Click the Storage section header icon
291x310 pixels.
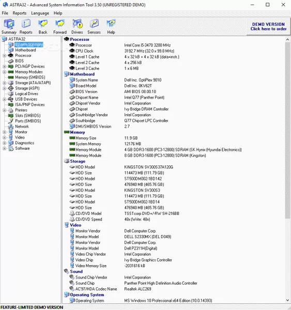[67, 161]
